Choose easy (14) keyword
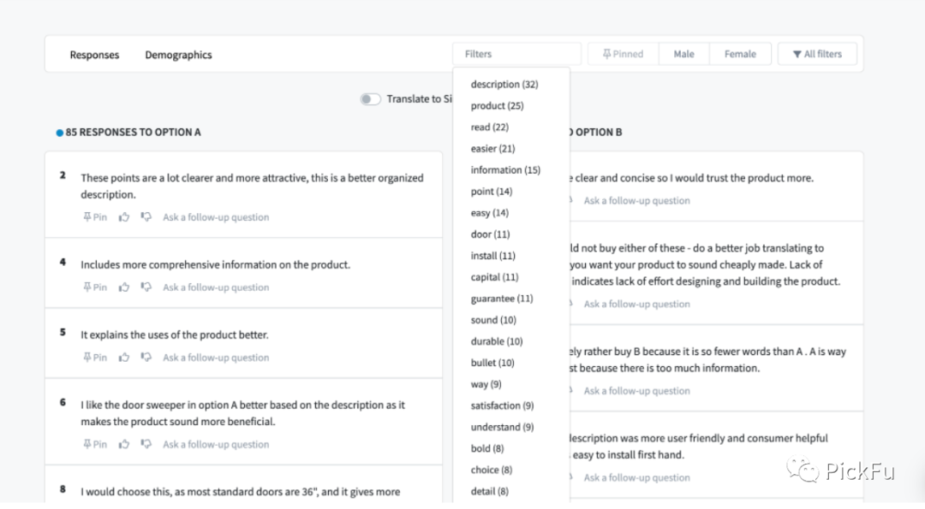925x509 pixels. 490,213
